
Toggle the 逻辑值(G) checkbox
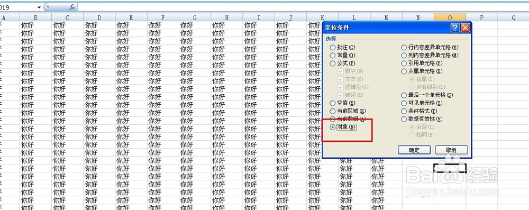click(353, 87)
